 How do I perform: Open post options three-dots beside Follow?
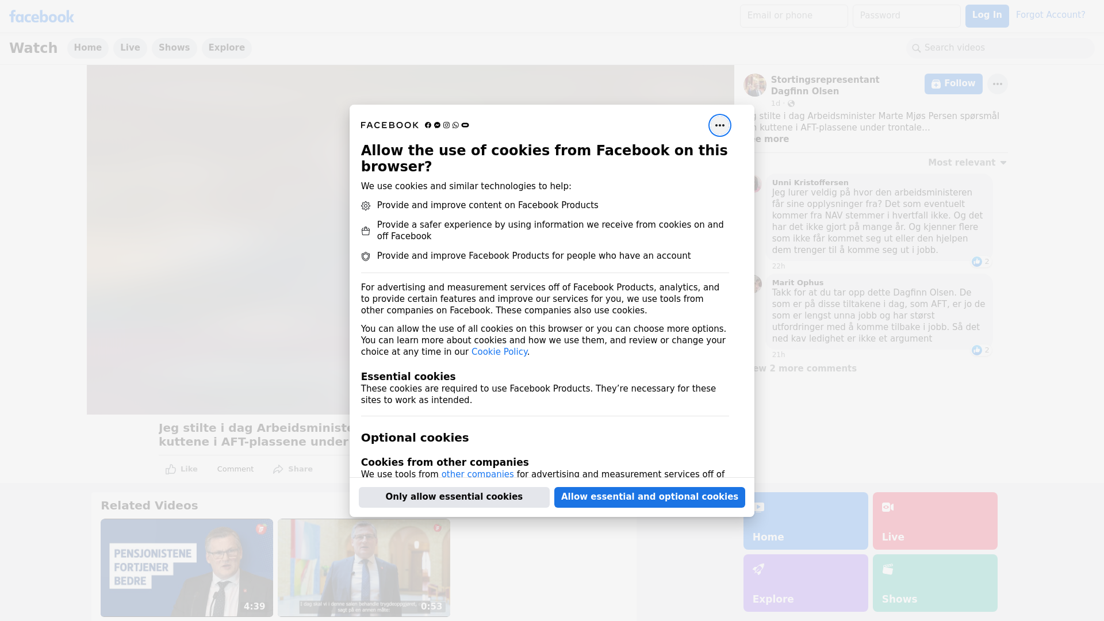[x=997, y=84]
